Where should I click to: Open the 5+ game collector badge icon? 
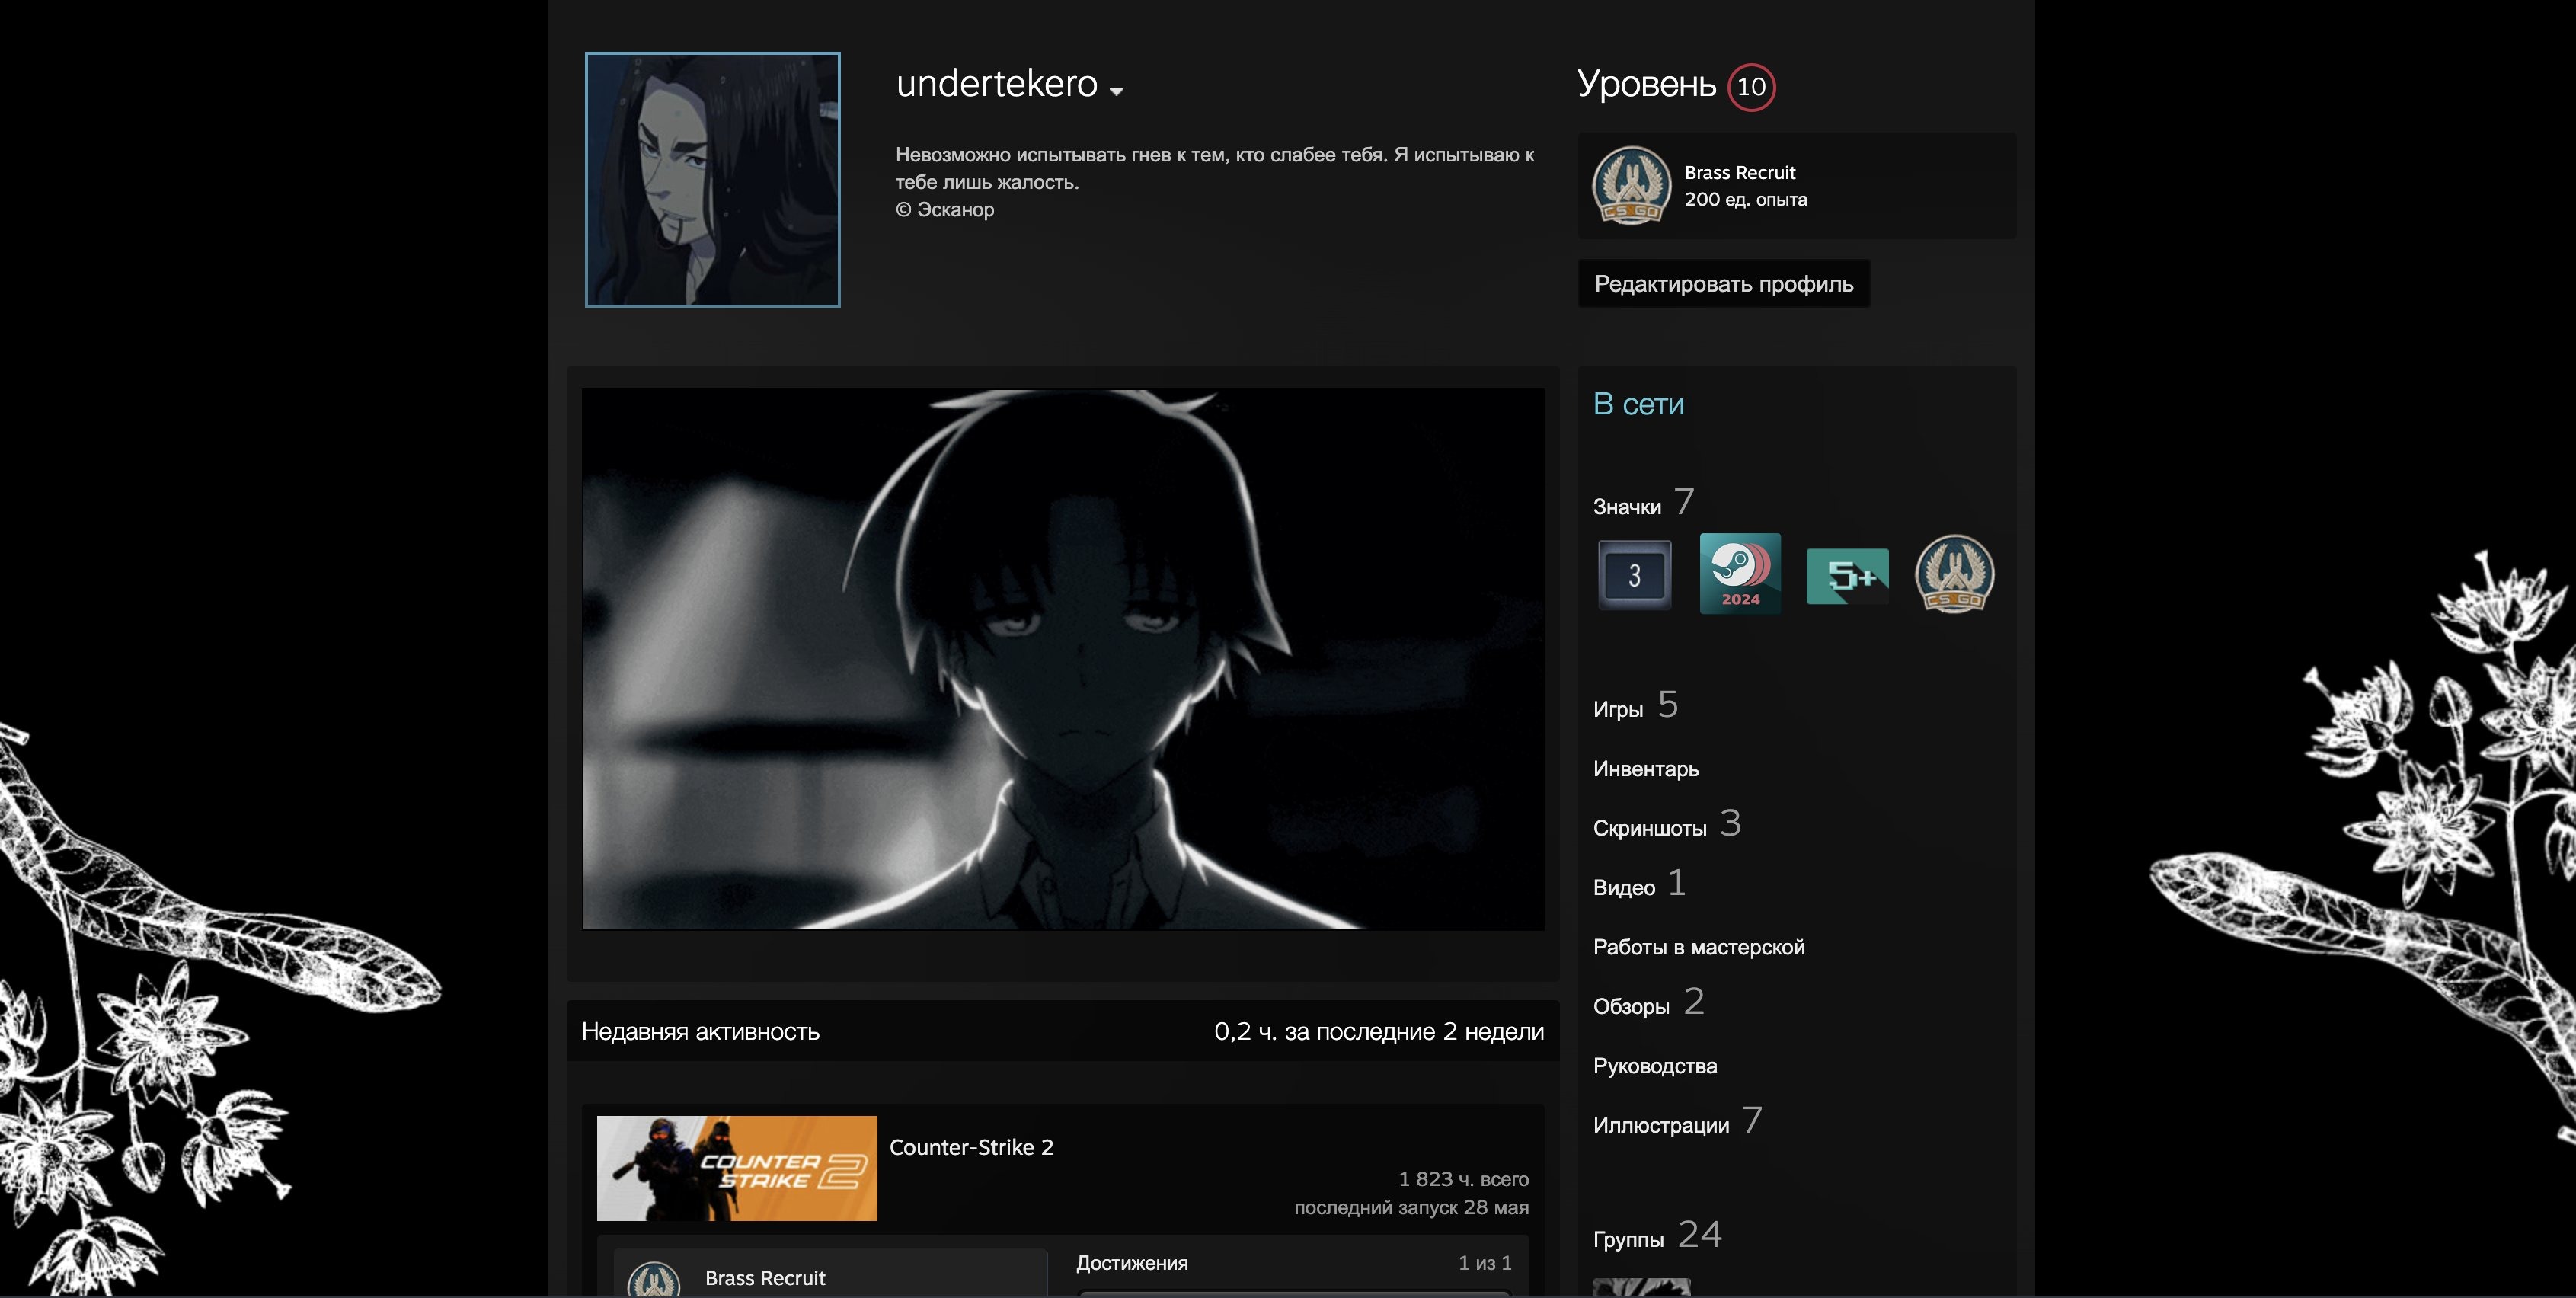[x=1847, y=576]
